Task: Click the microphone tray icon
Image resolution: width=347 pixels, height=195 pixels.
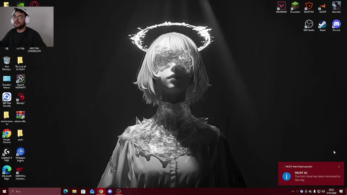Action: coord(314,191)
